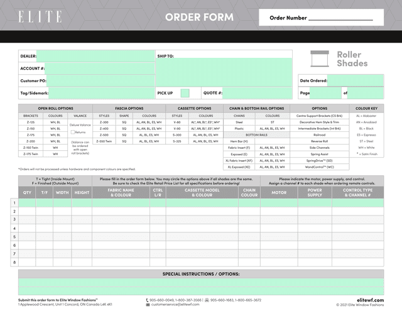The height and width of the screenshot is (311, 402).
Task: Click the roller shade icon
Action: (321, 58)
